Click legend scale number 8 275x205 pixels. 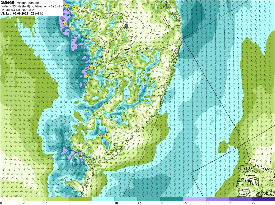click(x=92, y=203)
